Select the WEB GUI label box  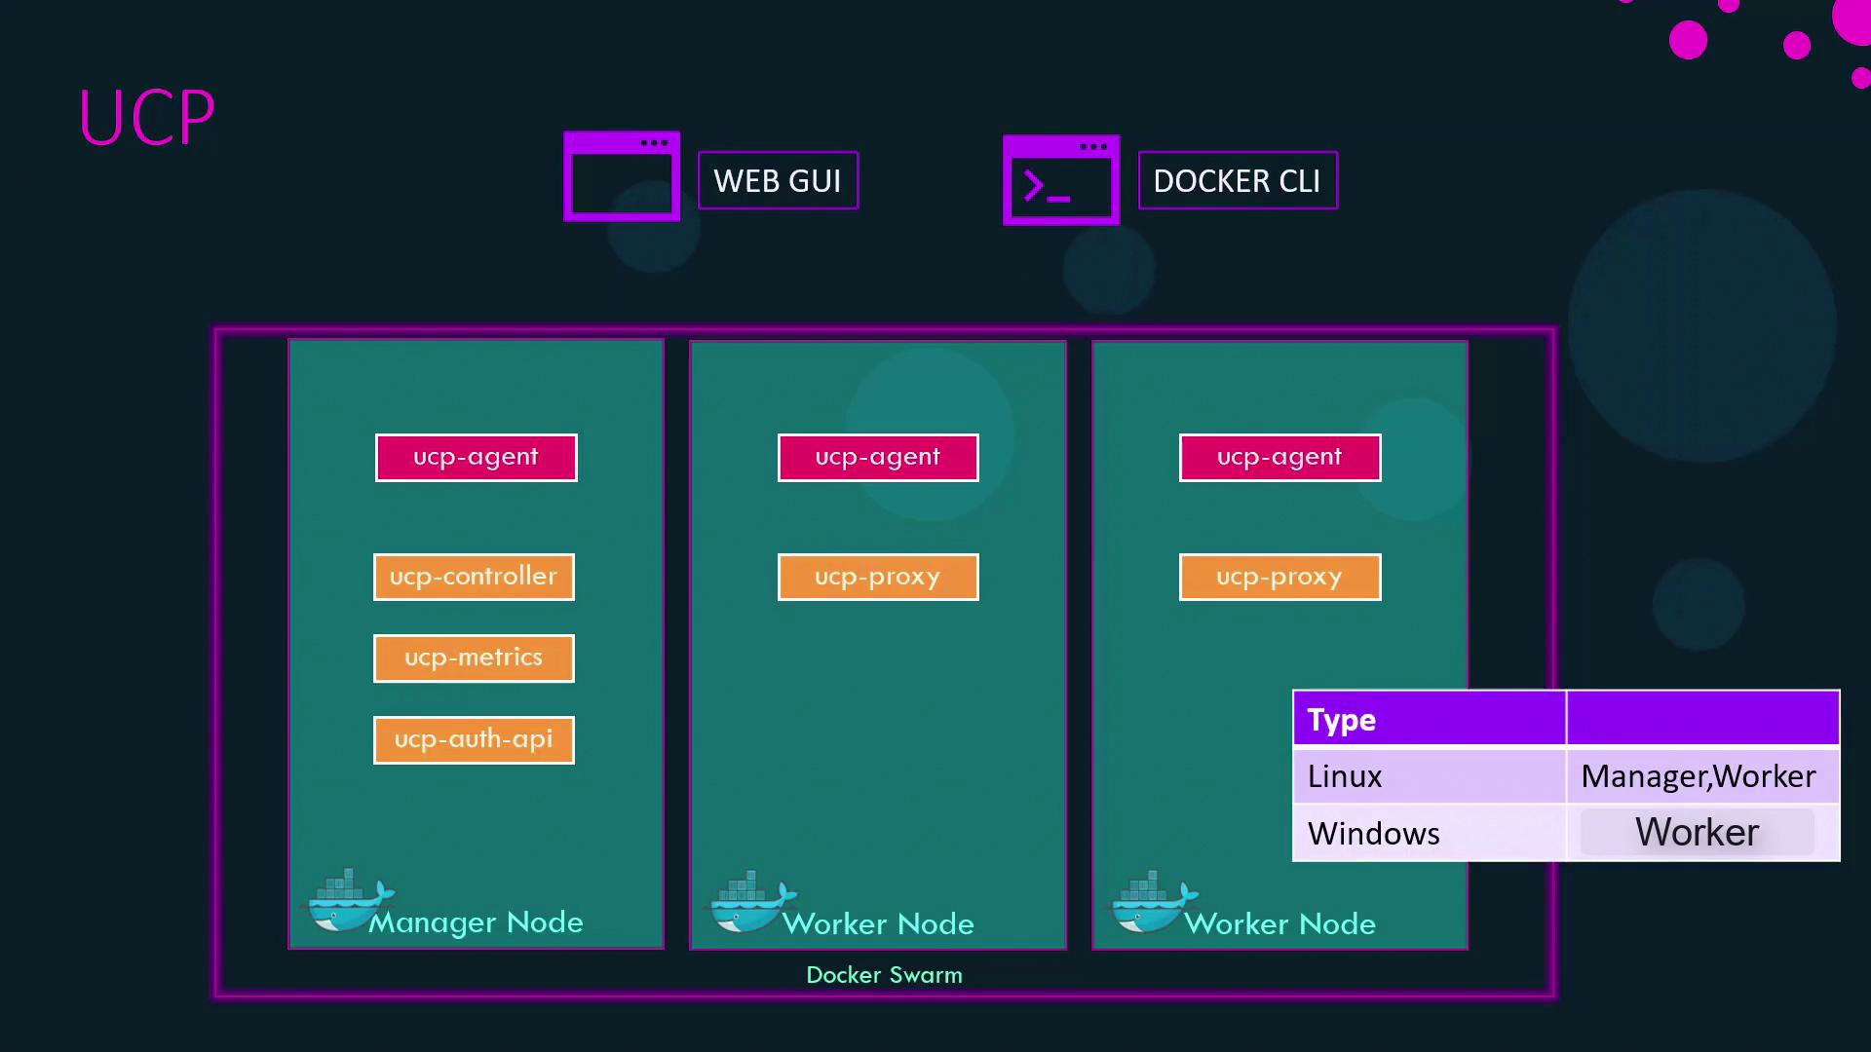778,180
